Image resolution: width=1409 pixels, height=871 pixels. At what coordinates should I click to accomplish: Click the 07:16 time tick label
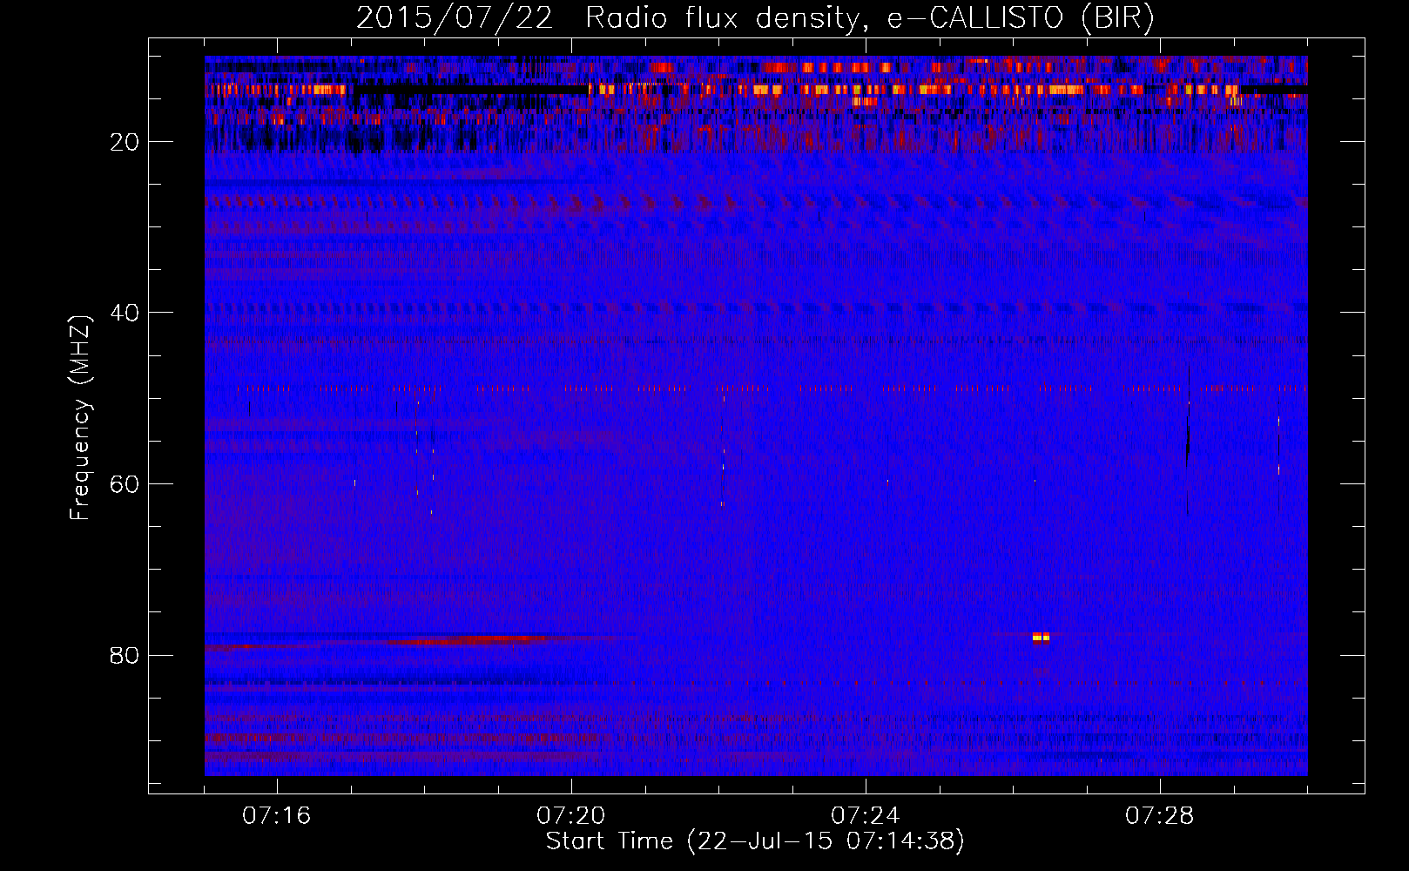(x=277, y=816)
